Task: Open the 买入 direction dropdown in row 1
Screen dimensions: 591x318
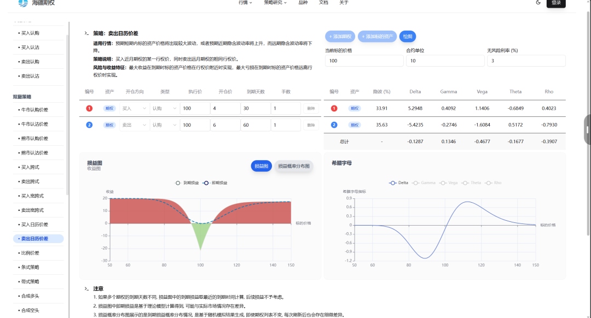Action: click(134, 109)
